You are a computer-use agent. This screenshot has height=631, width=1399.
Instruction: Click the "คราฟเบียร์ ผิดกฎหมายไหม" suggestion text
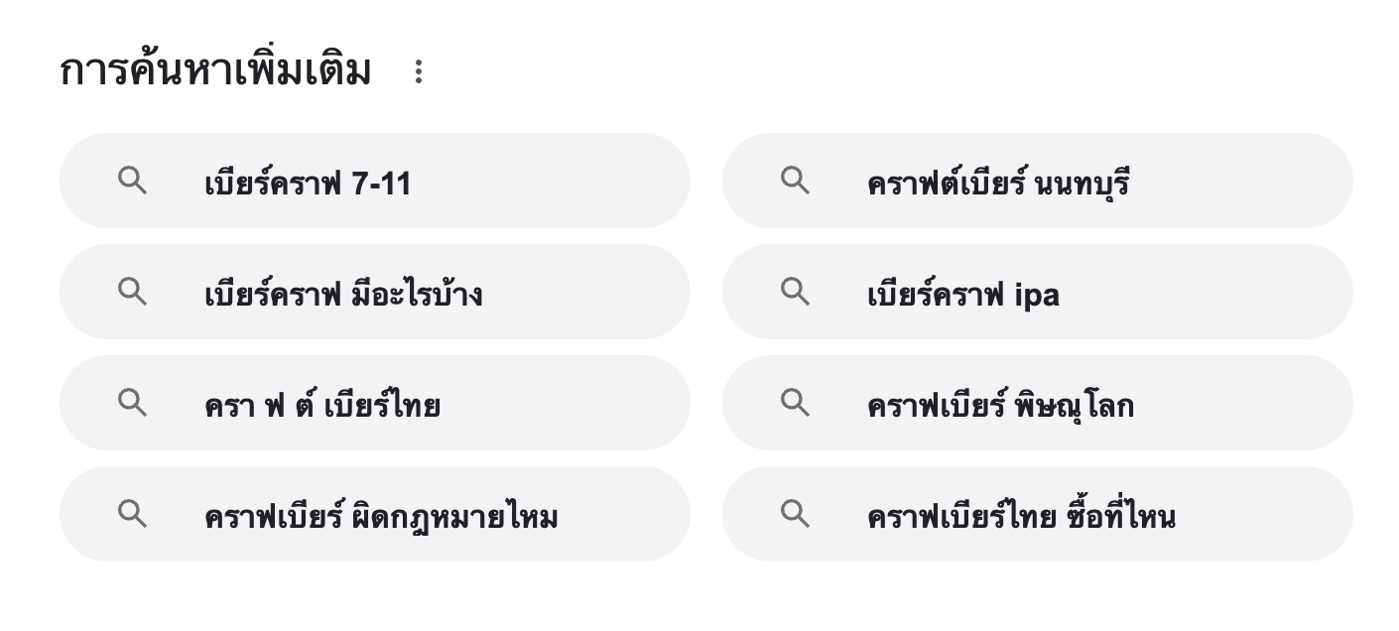(x=381, y=517)
